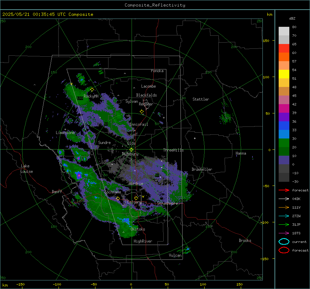Click the dBZ legend heading
Screen dimensions: 310x289
(292, 19)
